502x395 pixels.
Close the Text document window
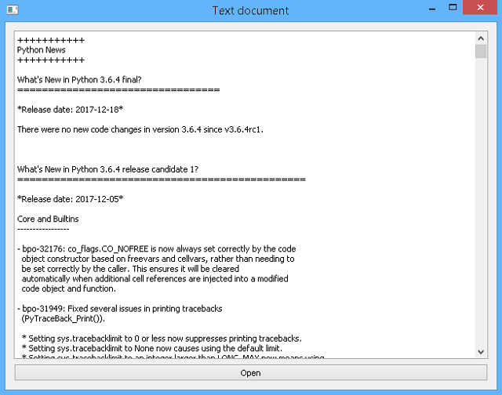tap(480, 7)
